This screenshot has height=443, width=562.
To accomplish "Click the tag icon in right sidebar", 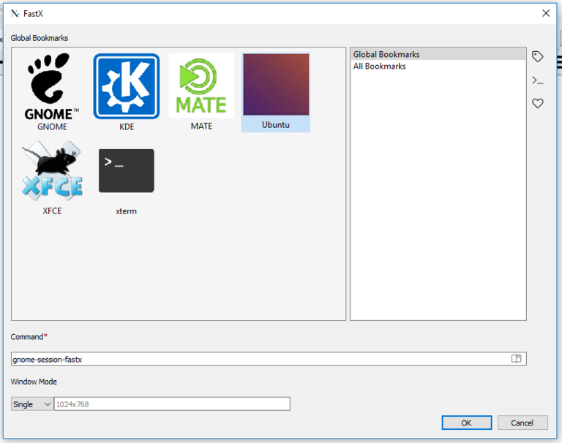I will [x=538, y=56].
